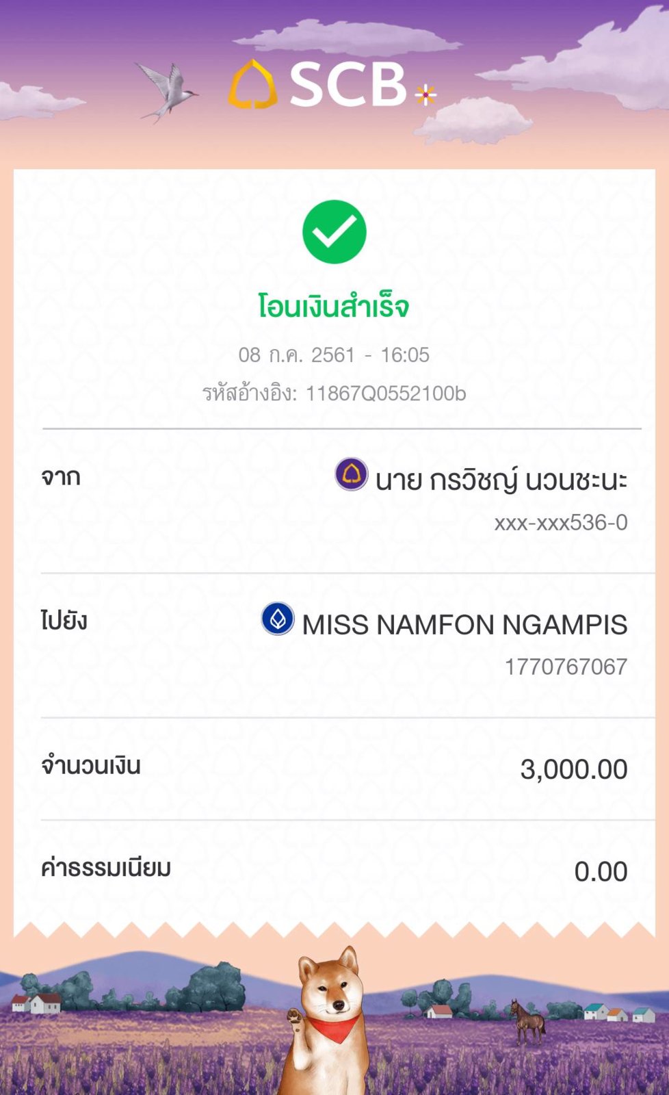Viewport: 669px width, 1095px height.
Task: Click the sender account number xxx-xxx536-0
Action: 561,522
